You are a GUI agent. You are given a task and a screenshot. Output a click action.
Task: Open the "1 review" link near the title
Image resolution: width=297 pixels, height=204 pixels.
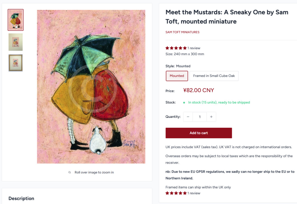[x=194, y=48]
